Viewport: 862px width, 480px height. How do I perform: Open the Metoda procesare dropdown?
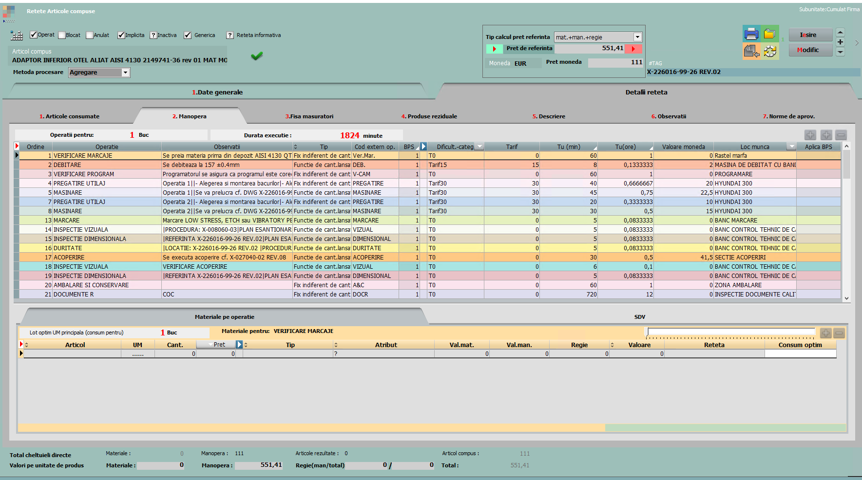(125, 73)
